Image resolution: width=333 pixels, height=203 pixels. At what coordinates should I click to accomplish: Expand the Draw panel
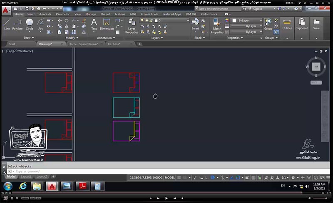29,38
